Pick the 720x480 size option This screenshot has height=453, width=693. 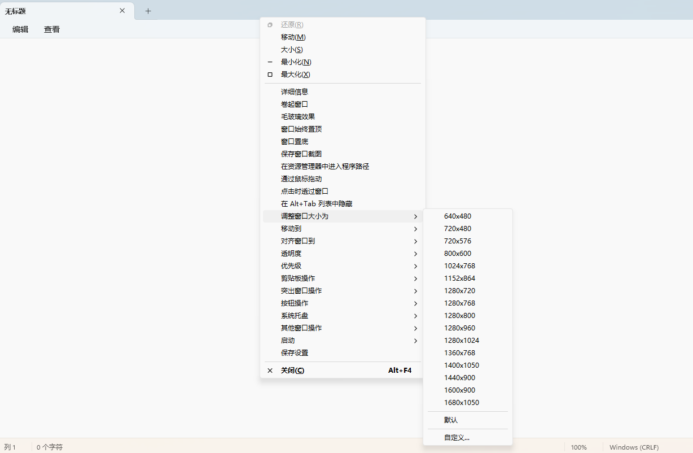pos(468,228)
